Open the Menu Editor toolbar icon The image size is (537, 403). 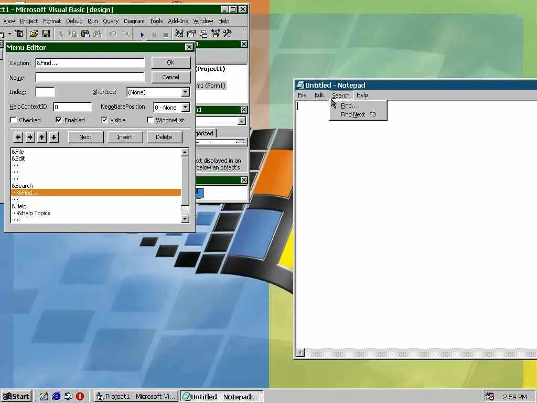(19, 34)
